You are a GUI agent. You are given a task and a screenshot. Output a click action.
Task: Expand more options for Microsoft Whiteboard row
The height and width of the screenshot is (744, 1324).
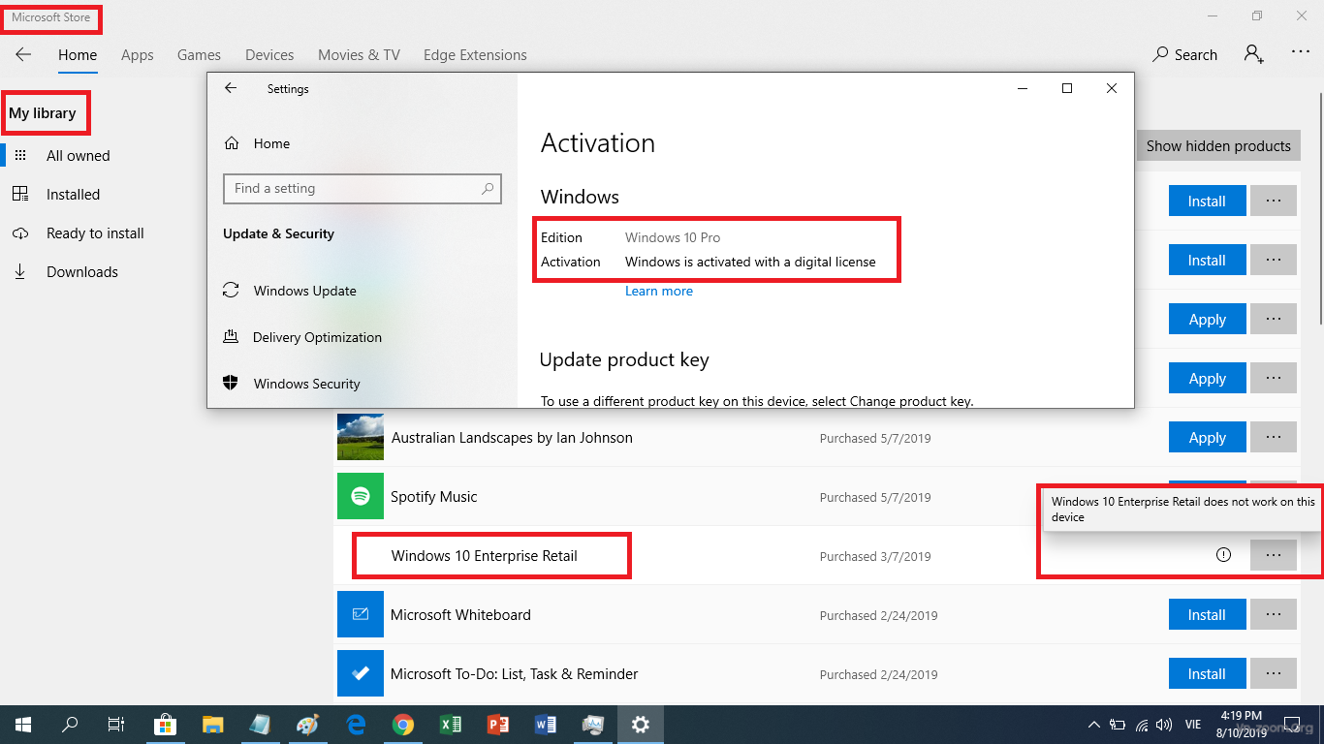pos(1274,615)
